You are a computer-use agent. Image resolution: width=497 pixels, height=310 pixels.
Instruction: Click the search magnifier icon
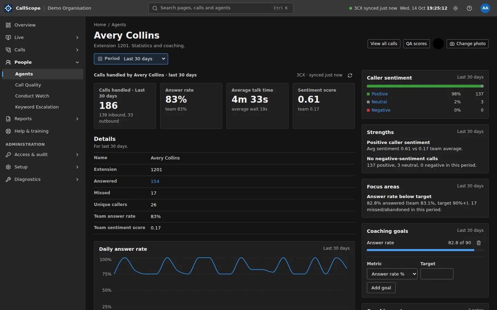(155, 8)
